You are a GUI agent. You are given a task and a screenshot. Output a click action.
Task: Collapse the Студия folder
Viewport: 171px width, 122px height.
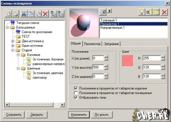point(13,50)
